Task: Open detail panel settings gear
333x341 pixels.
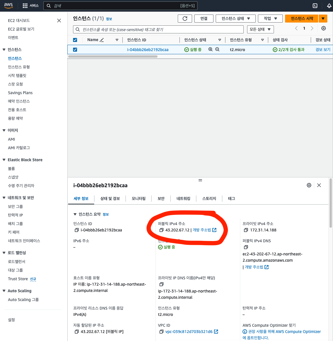Action: [309, 185]
